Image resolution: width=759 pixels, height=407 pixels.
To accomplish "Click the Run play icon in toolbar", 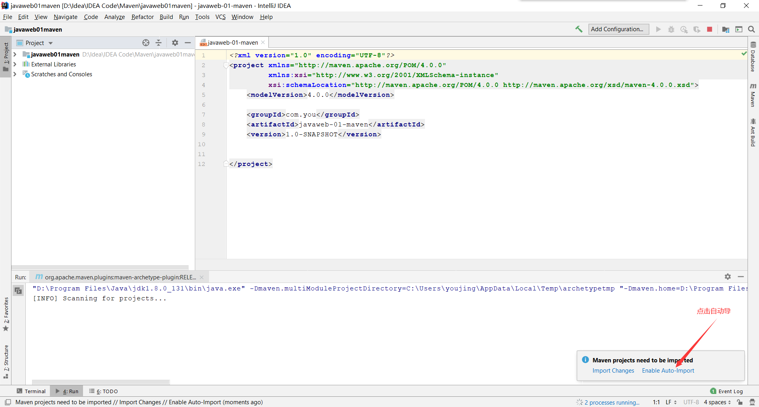I will (x=658, y=29).
